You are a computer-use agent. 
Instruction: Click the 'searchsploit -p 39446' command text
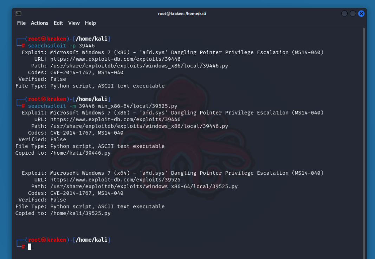click(62, 46)
